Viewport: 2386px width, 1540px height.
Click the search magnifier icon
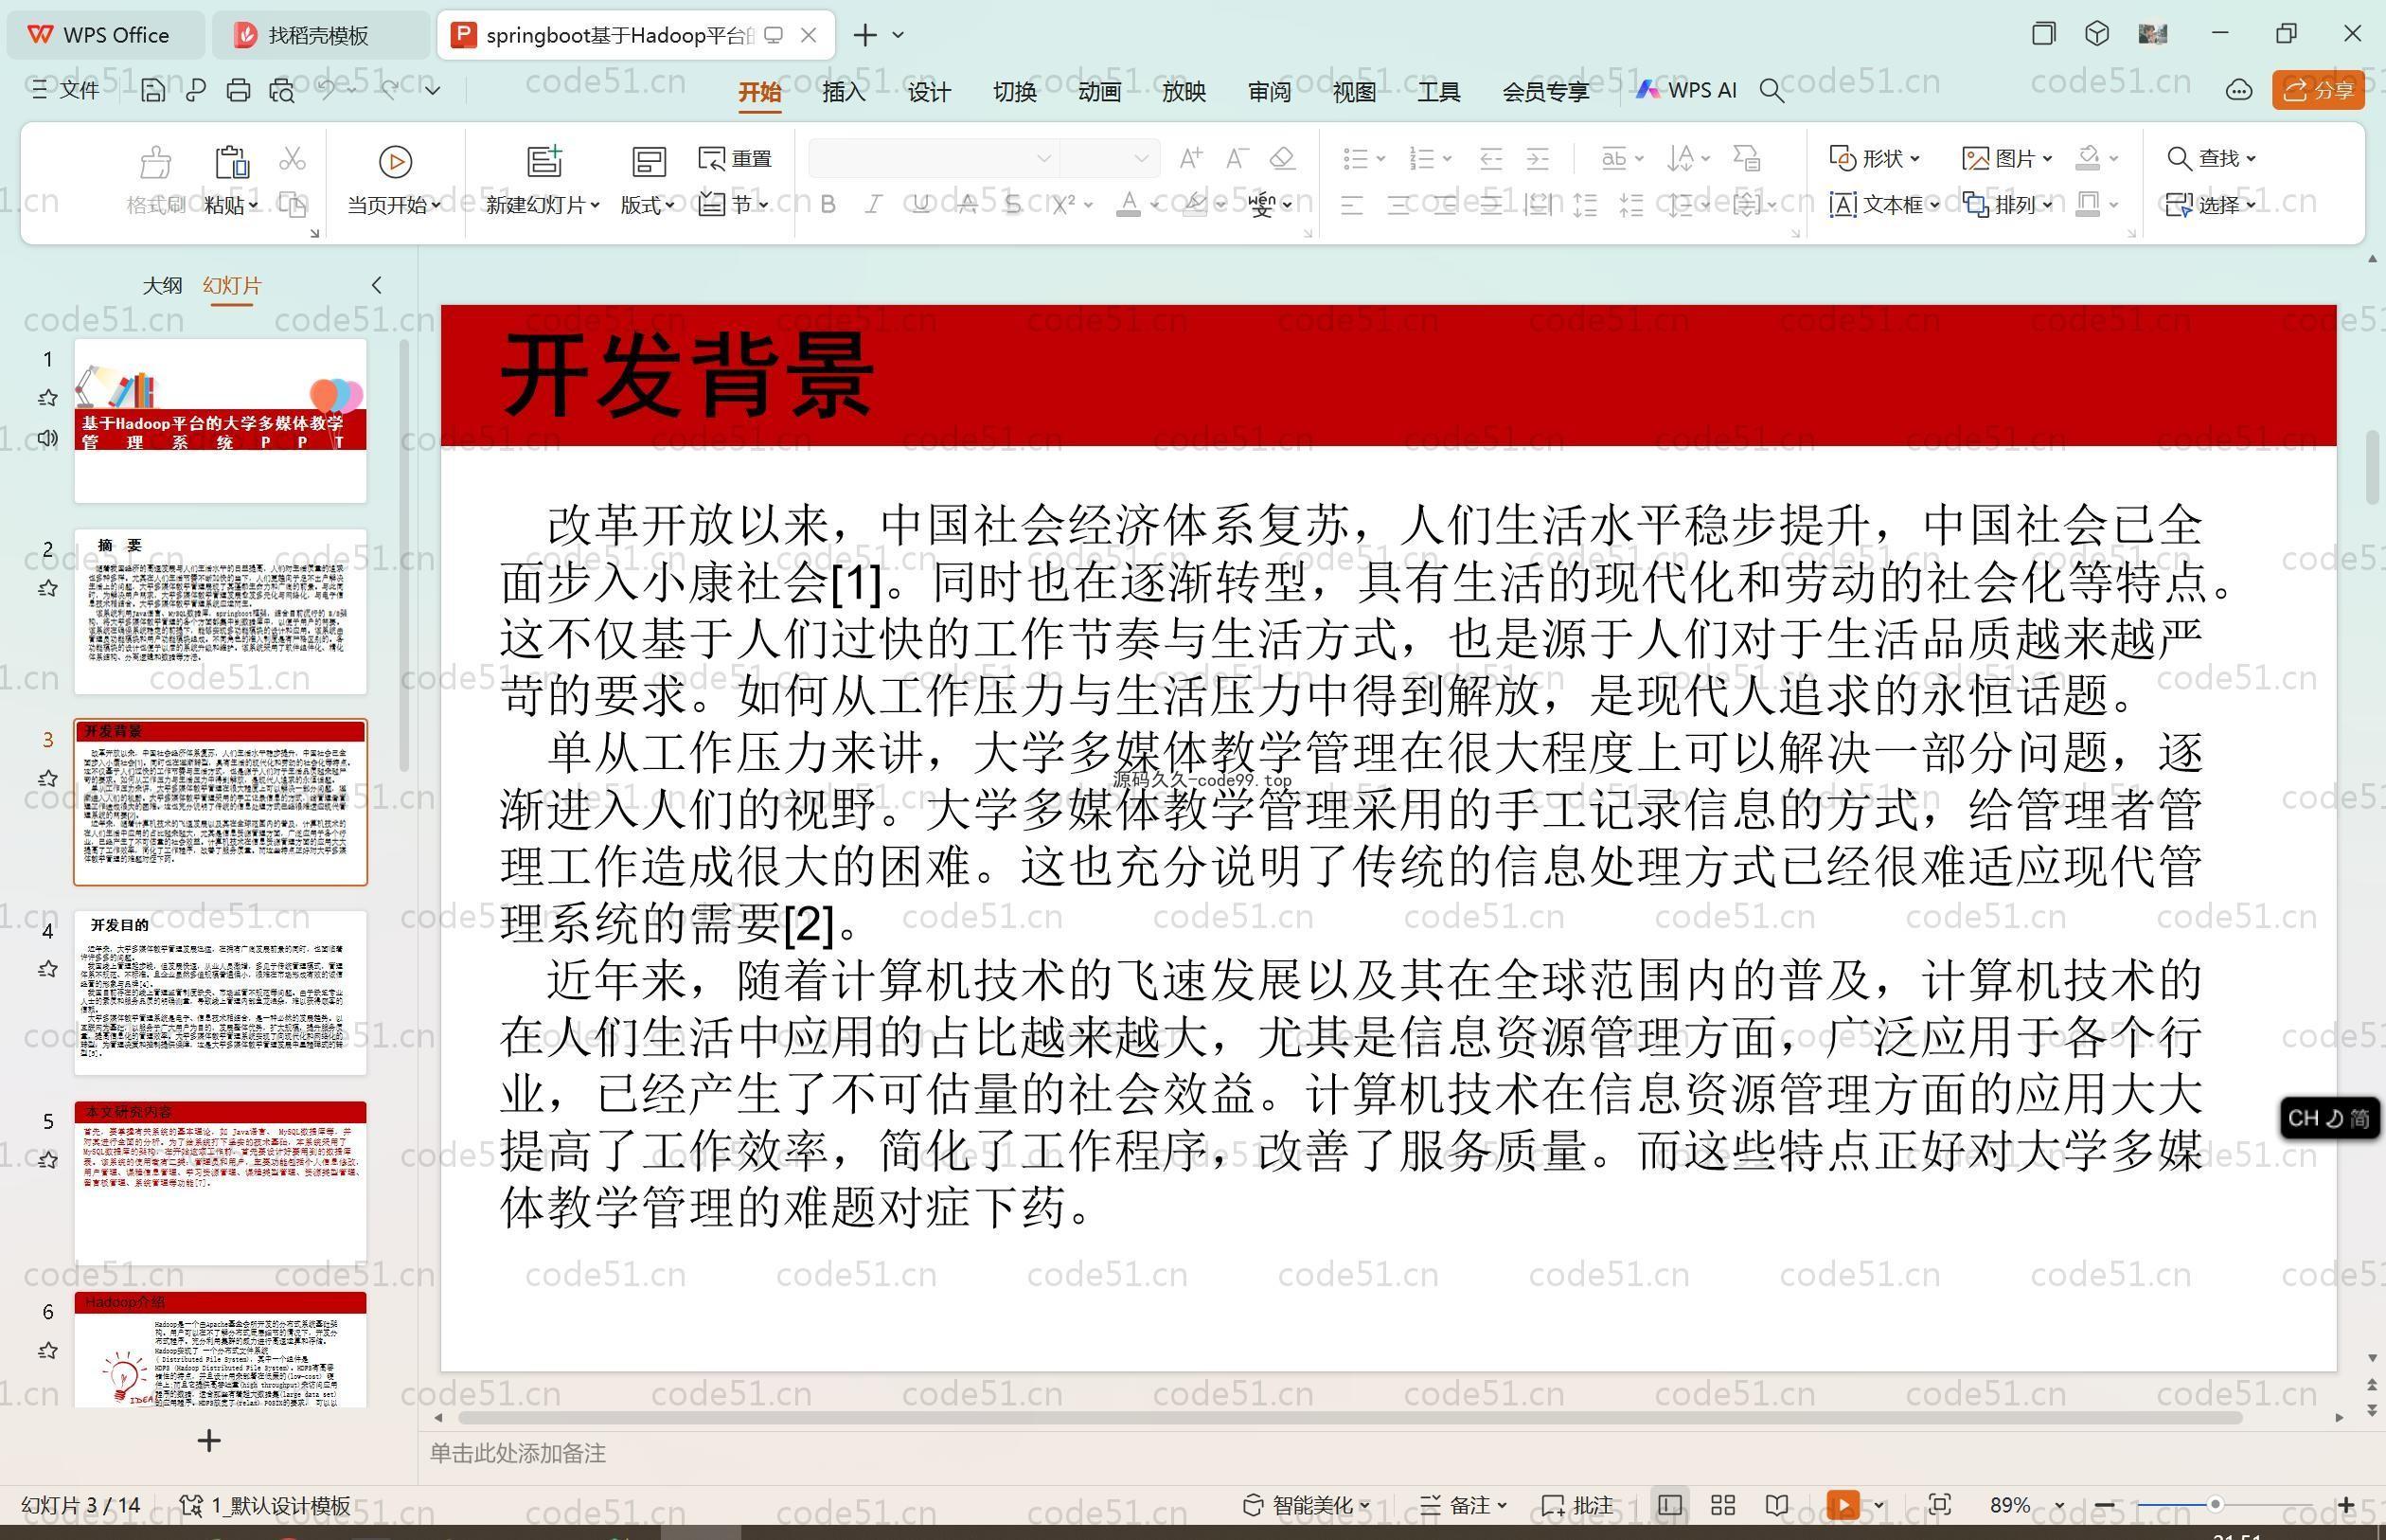click(x=1772, y=91)
